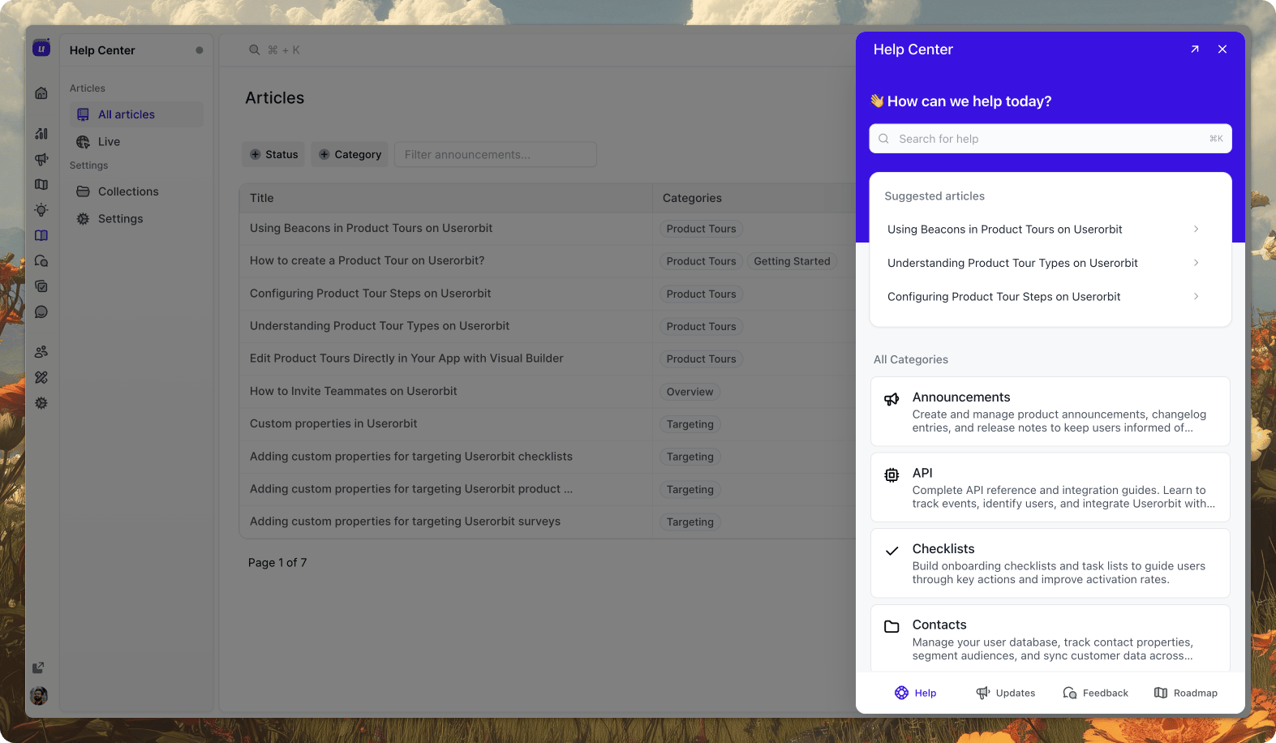Close the Help Center widget panel
The image size is (1276, 743).
click(1222, 49)
